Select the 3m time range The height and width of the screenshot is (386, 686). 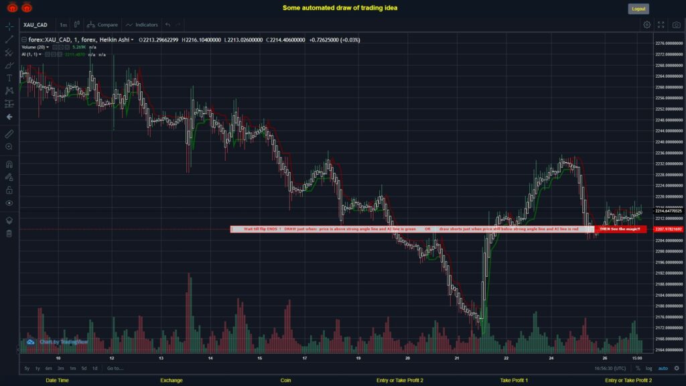click(x=61, y=369)
